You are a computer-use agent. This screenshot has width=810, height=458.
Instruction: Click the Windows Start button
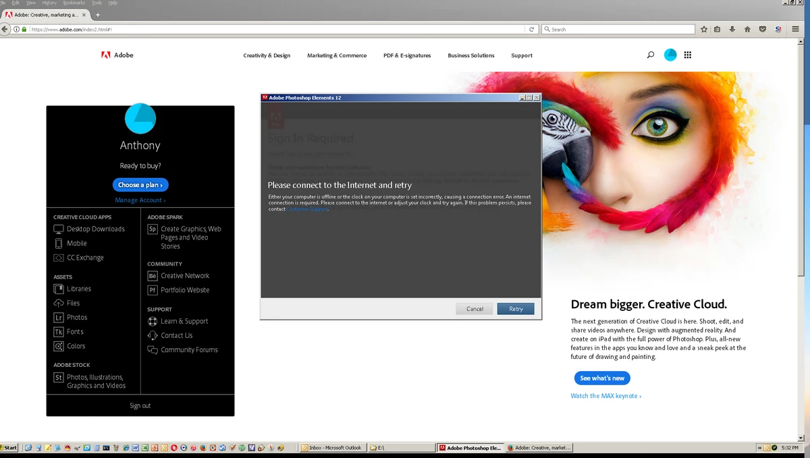[9, 447]
